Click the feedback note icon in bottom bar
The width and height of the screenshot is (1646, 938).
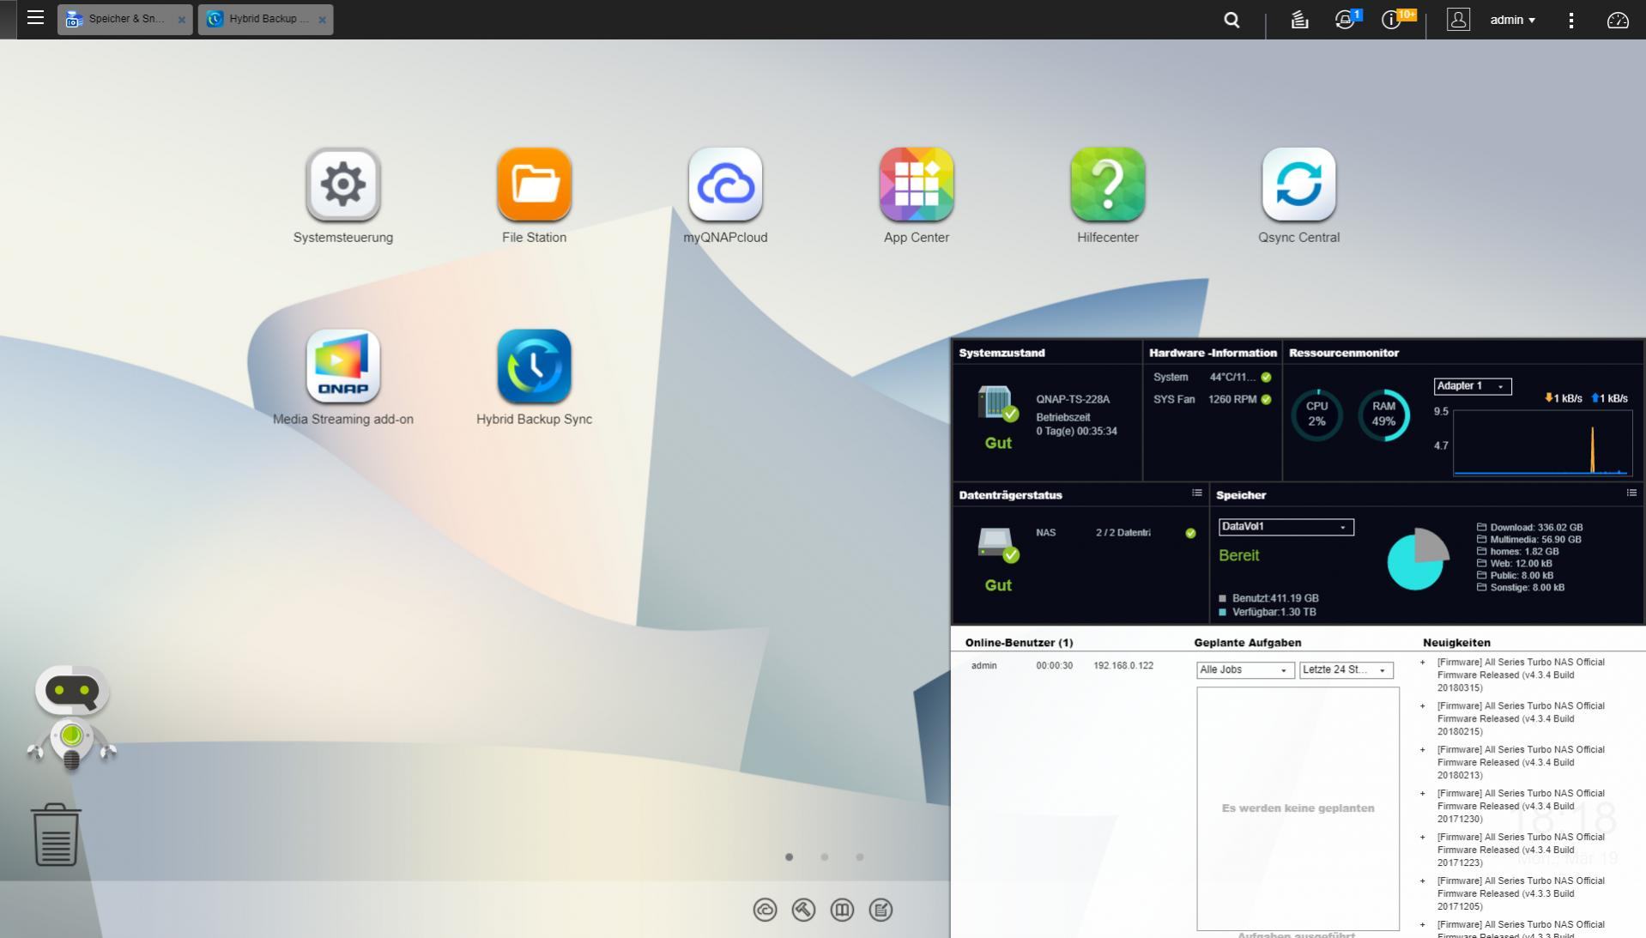880,910
